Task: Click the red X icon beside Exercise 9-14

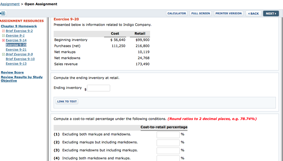Action: tap(3, 40)
